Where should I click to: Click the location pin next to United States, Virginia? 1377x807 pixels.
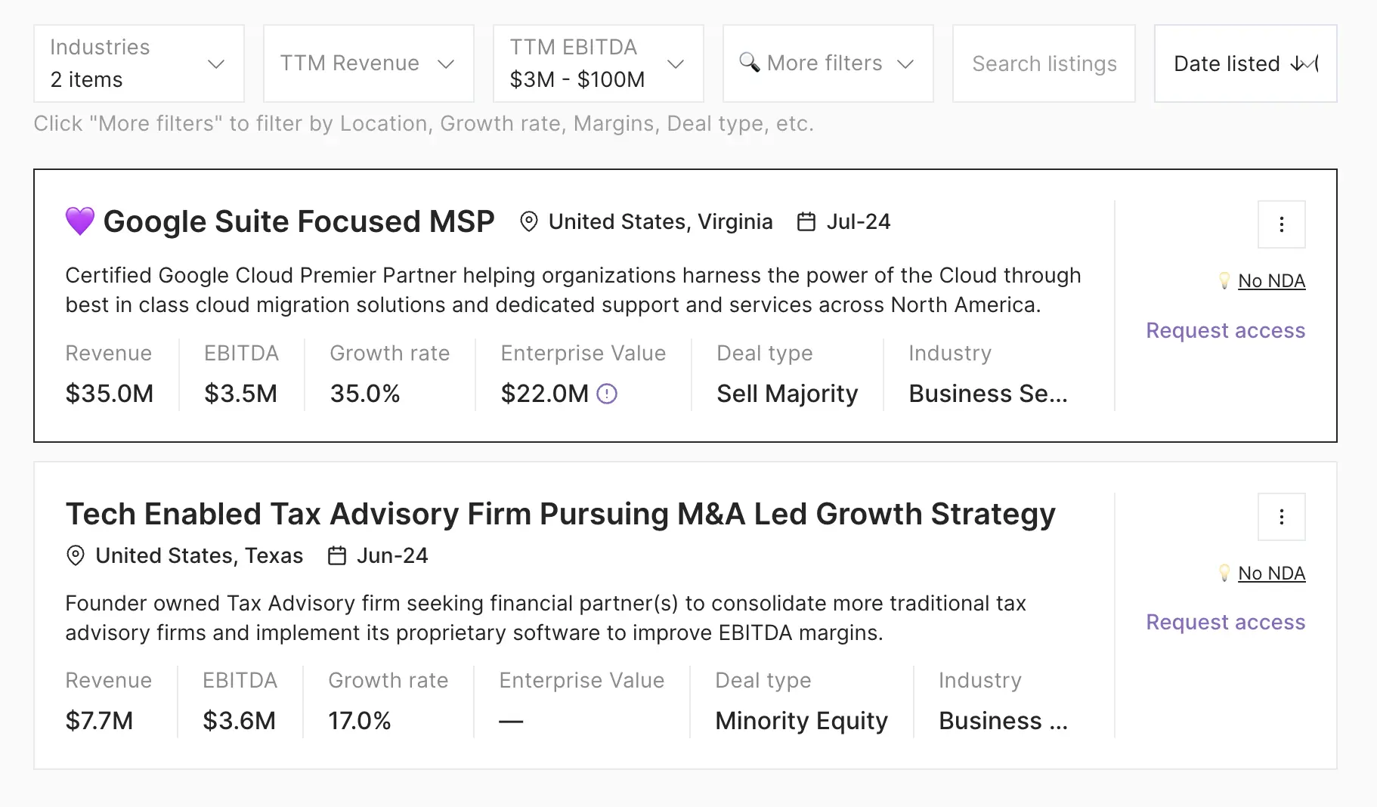529,221
